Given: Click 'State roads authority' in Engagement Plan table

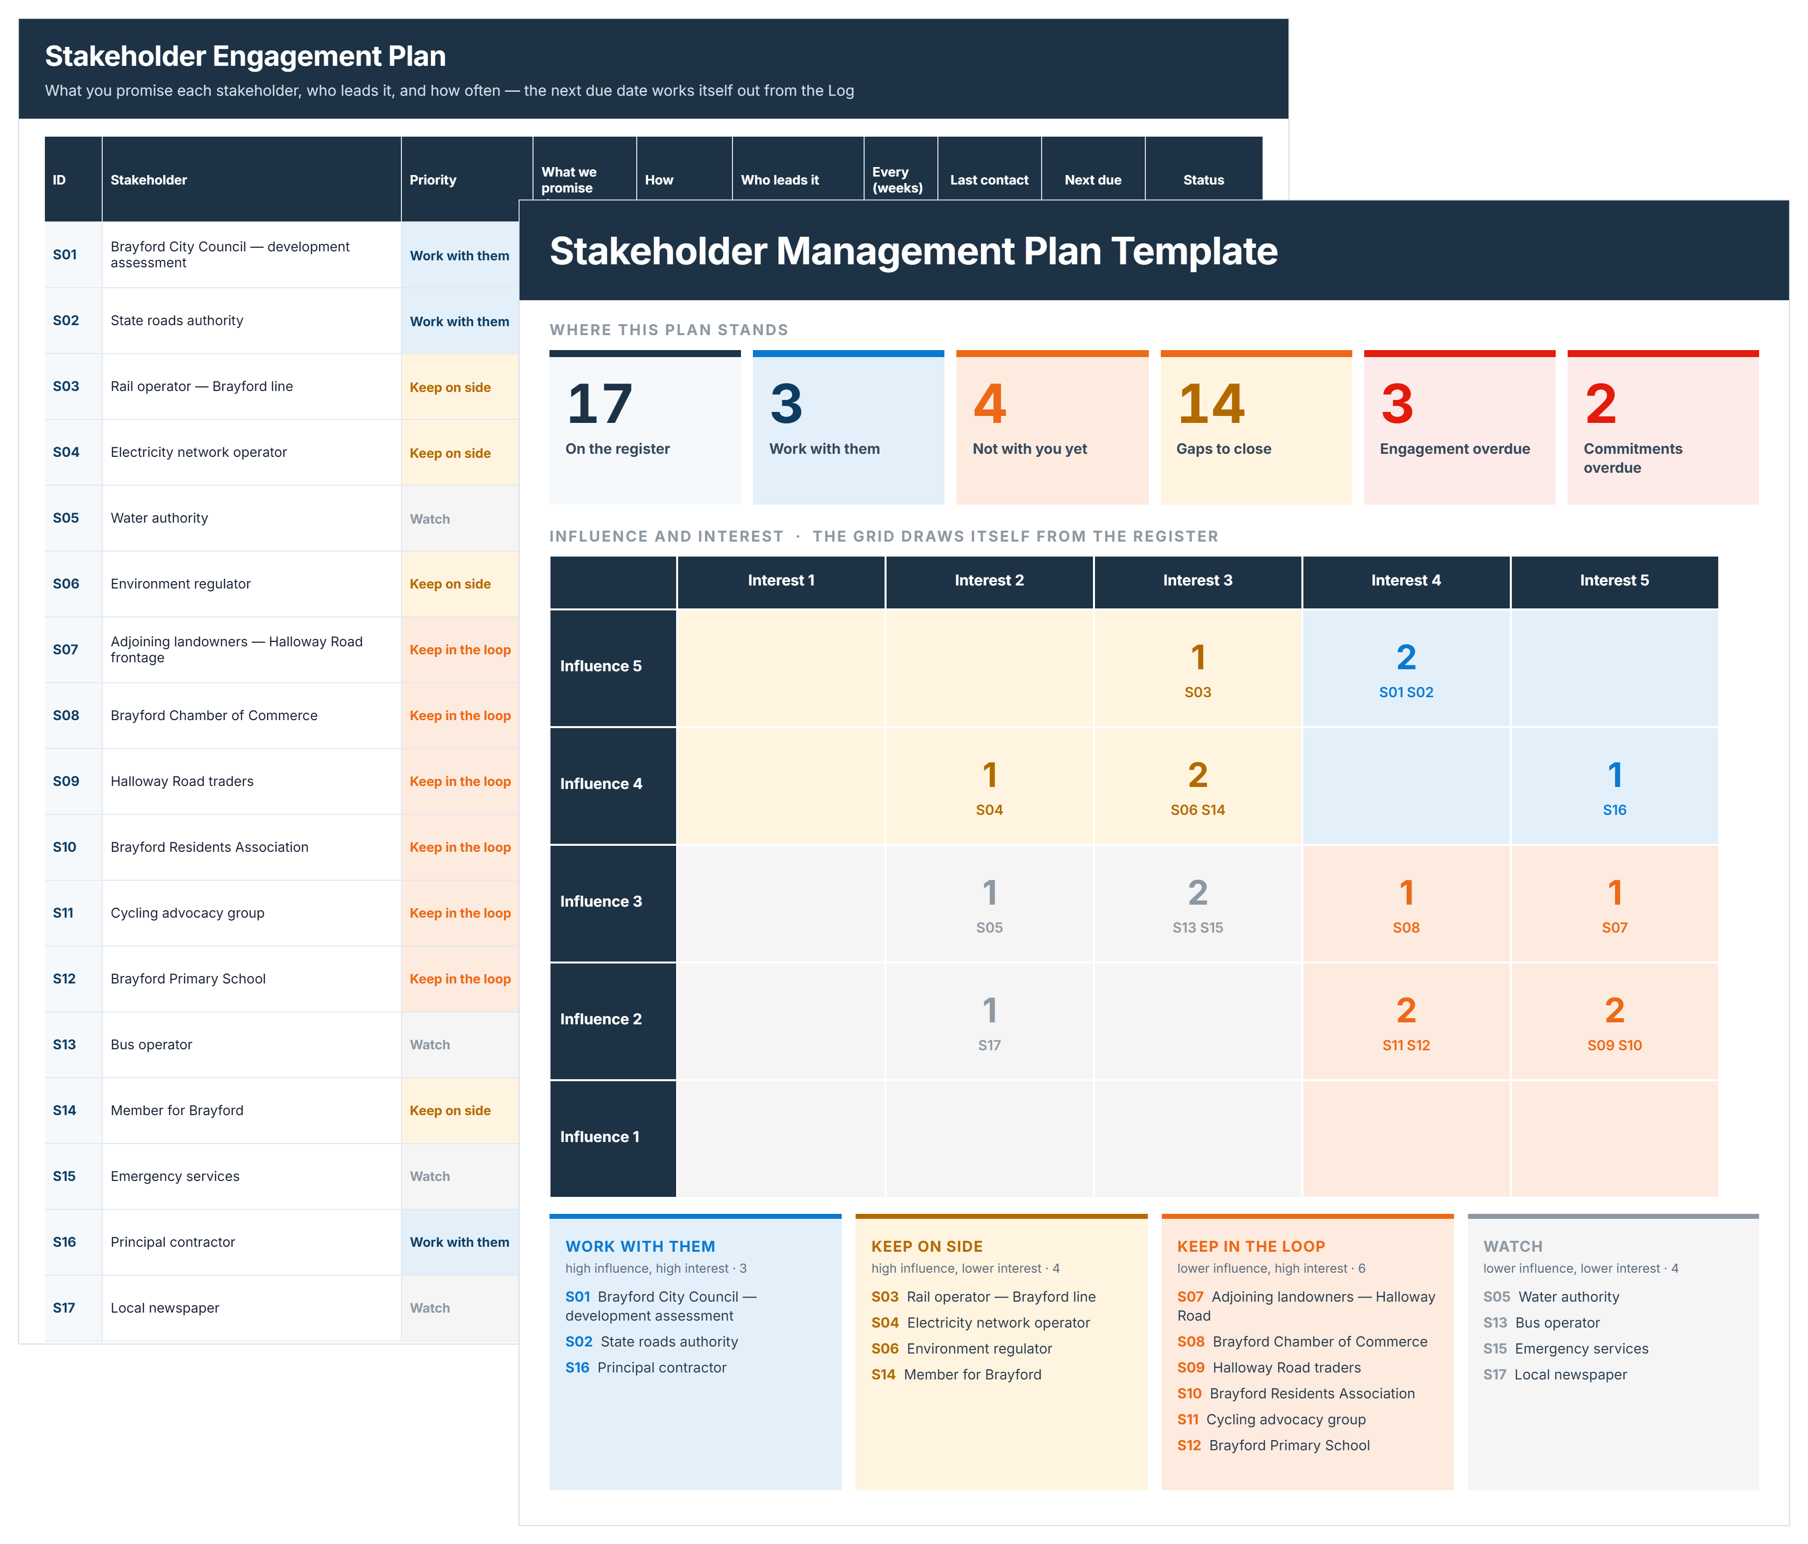Looking at the screenshot, I should tap(251, 320).
